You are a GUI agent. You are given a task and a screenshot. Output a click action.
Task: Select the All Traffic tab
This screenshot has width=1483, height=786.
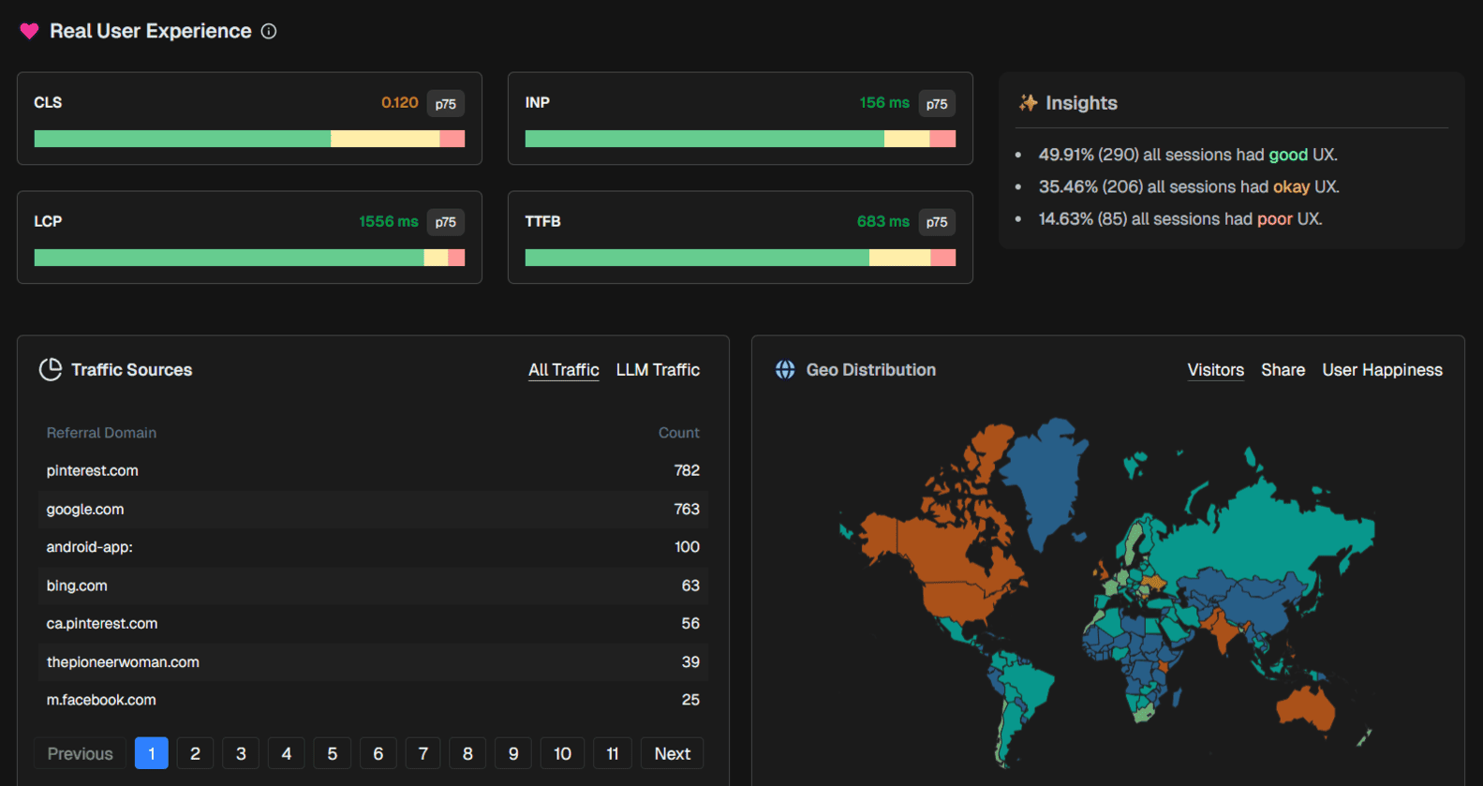[x=563, y=370]
